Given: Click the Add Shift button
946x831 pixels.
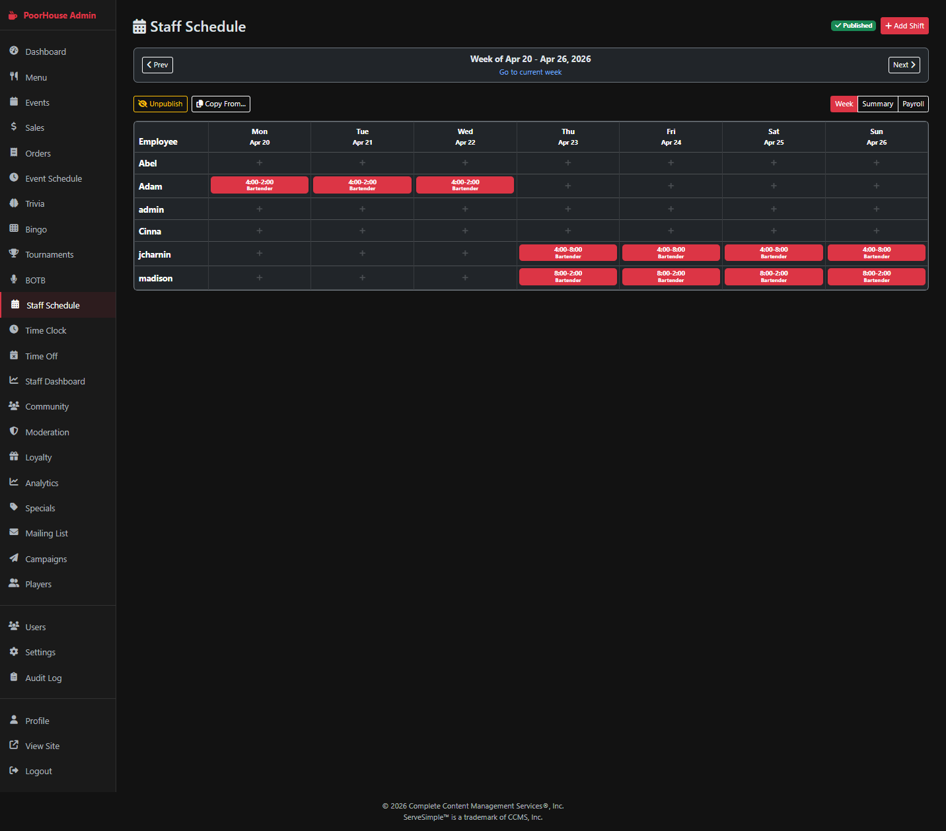Looking at the screenshot, I should pyautogui.click(x=904, y=26).
